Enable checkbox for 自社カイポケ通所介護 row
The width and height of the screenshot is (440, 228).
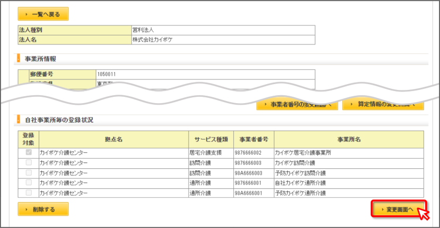[29, 183]
